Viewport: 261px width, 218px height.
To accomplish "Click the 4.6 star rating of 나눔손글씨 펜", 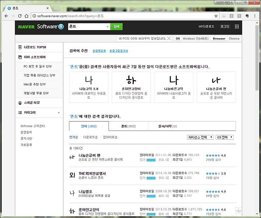I will tap(216, 156).
